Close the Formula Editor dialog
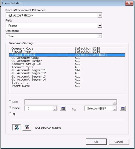Screen dimensions: 135x149 click(129, 3)
